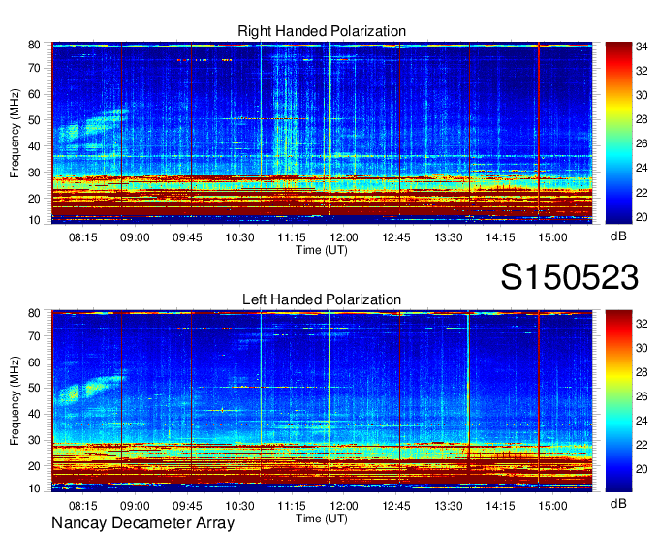Click the "22" value on Left Handed colorbar

pos(642,445)
